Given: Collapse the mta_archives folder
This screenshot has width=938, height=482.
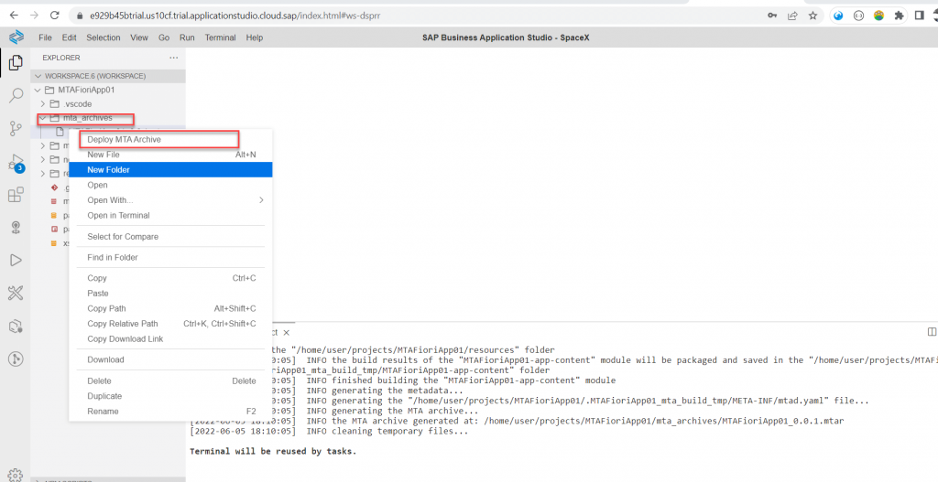Looking at the screenshot, I should click(43, 118).
